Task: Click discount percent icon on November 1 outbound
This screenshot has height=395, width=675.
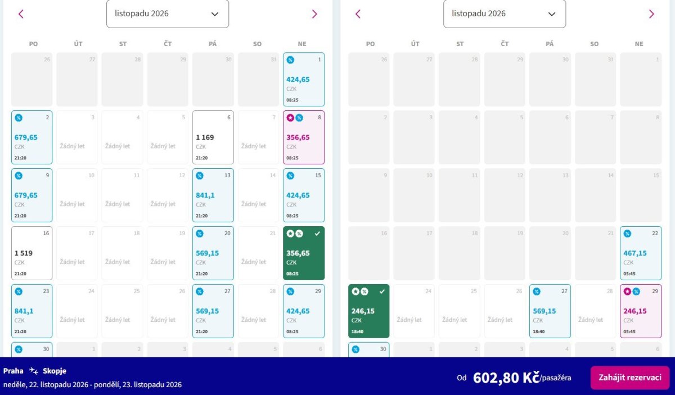Action: [290, 60]
